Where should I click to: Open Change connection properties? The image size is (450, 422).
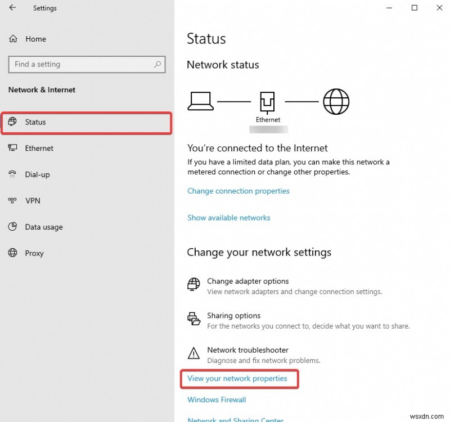pos(238,191)
